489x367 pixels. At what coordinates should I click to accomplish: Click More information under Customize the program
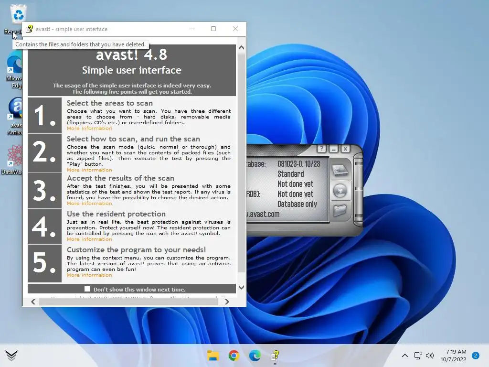tap(89, 275)
